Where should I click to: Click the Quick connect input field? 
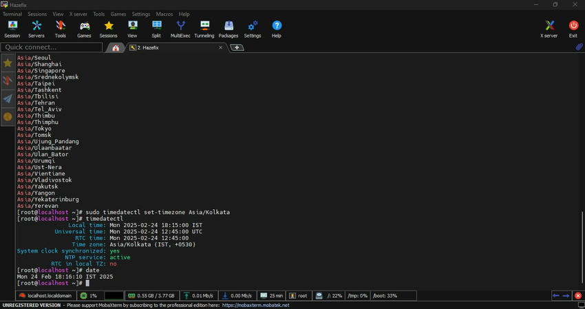[x=52, y=47]
